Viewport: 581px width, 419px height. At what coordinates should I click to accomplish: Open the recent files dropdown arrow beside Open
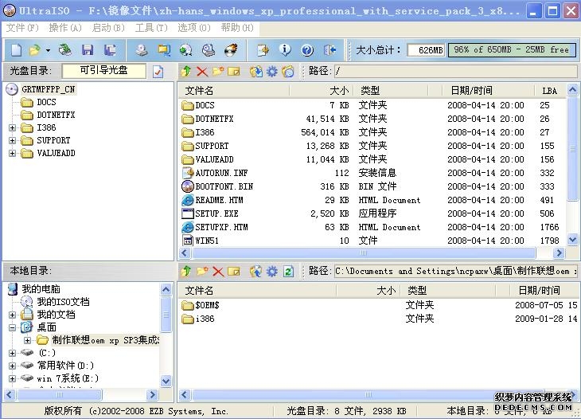point(48,50)
